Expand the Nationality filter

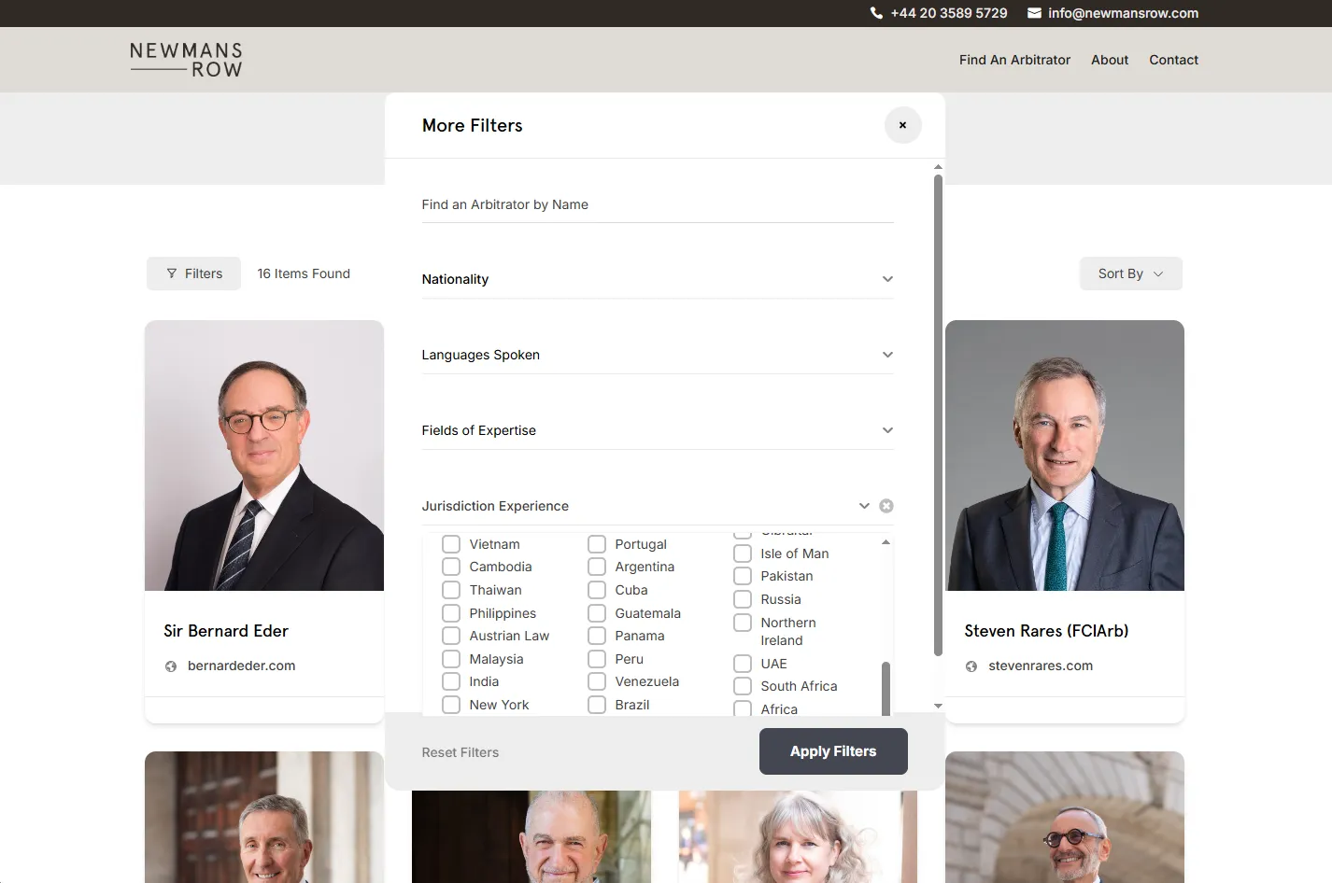[658, 279]
